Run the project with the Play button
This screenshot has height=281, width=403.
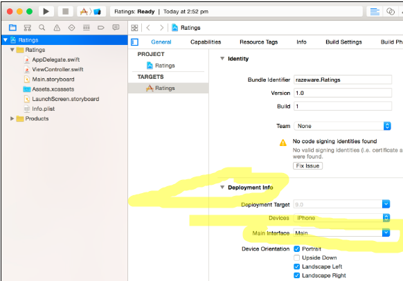[46, 12]
